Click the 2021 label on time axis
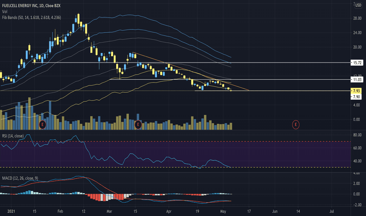 [x=11, y=211]
